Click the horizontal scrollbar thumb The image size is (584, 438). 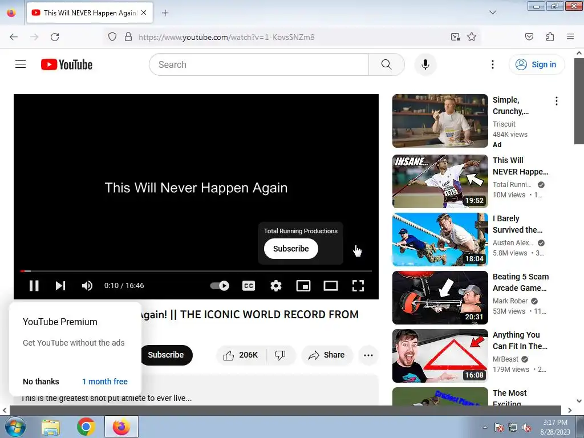(285, 410)
